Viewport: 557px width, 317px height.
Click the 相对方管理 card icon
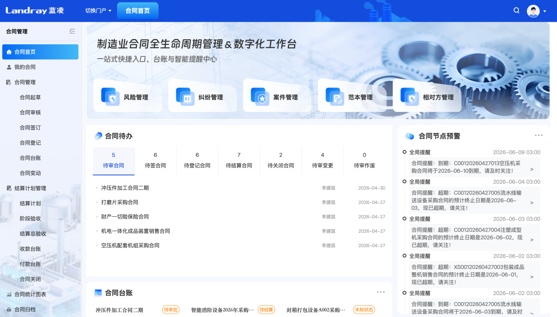pyautogui.click(x=410, y=97)
